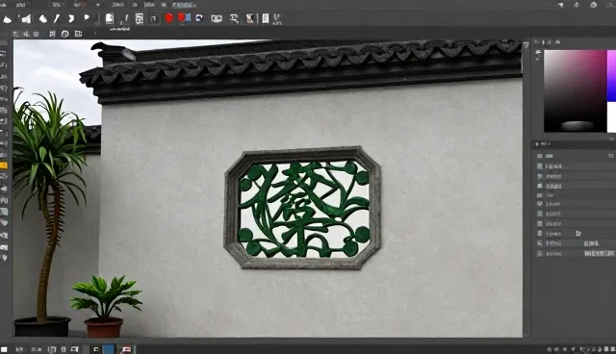
Task: Click the solid red circle icon in toolbar
Action: (169, 18)
